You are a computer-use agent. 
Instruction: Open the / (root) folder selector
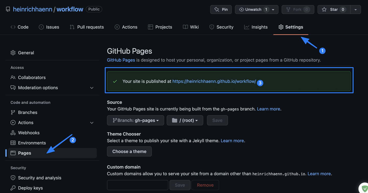point(185,120)
